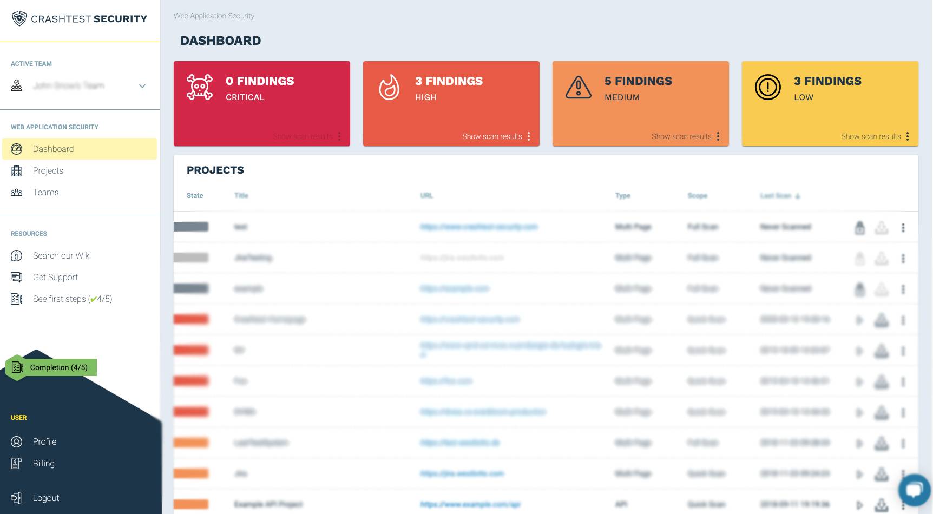Open https://www.example.com/api link
This screenshot has width=933, height=514.
coord(470,504)
